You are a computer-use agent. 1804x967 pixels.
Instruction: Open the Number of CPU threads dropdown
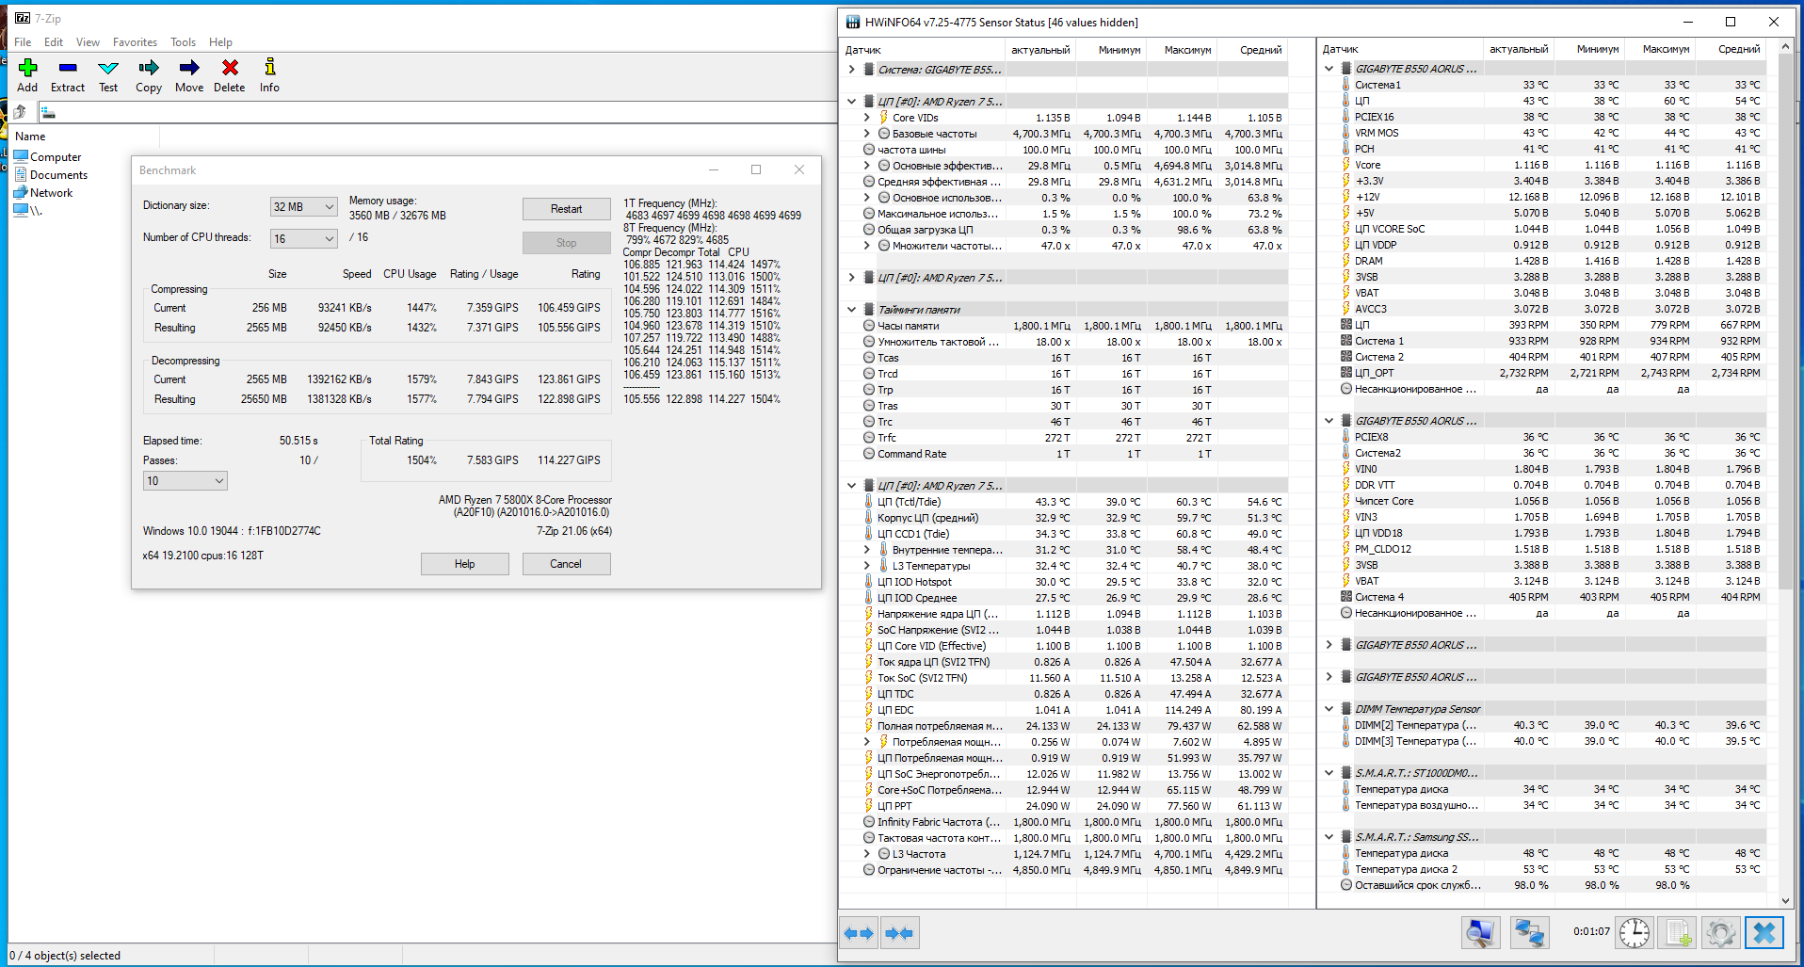point(303,239)
